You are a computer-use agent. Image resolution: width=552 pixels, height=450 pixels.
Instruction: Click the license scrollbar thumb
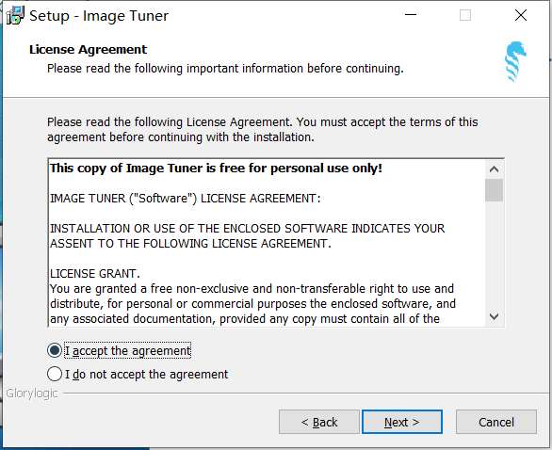click(494, 190)
